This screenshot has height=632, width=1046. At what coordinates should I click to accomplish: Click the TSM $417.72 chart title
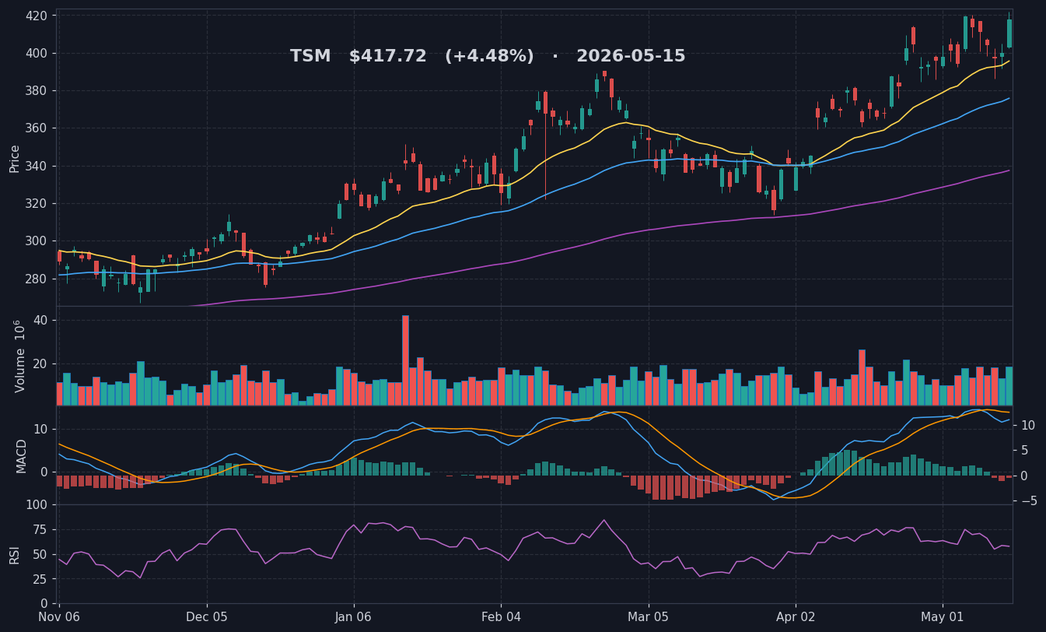coord(488,57)
